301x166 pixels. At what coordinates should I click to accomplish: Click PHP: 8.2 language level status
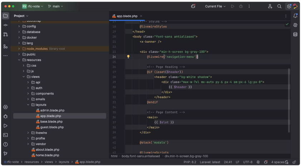point(190,162)
